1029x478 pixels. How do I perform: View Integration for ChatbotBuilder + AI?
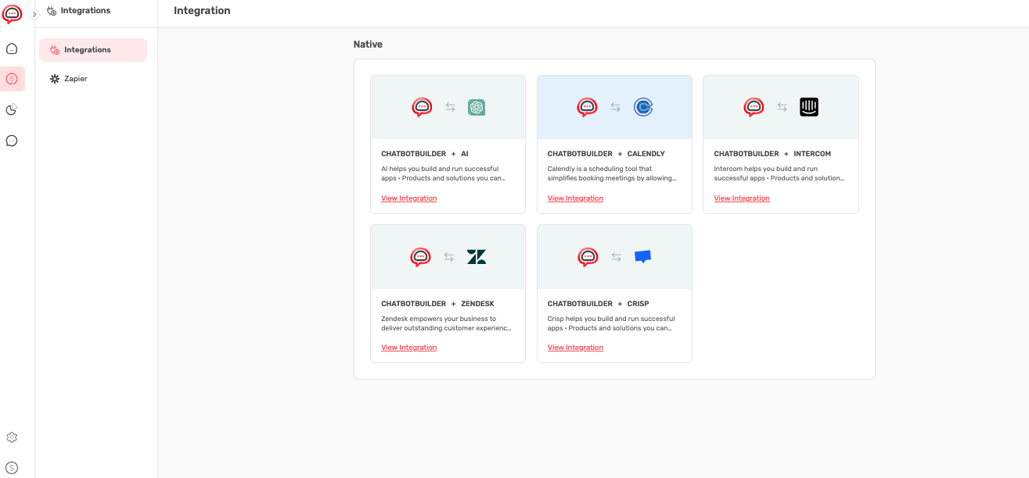tap(408, 198)
